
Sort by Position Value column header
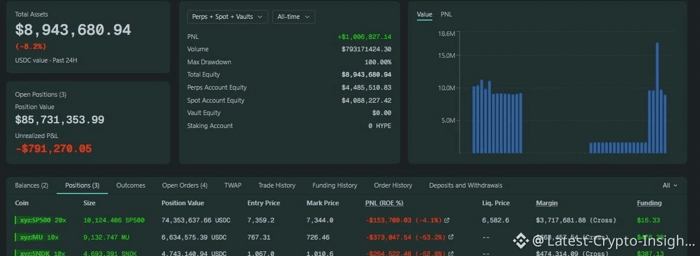183,203
